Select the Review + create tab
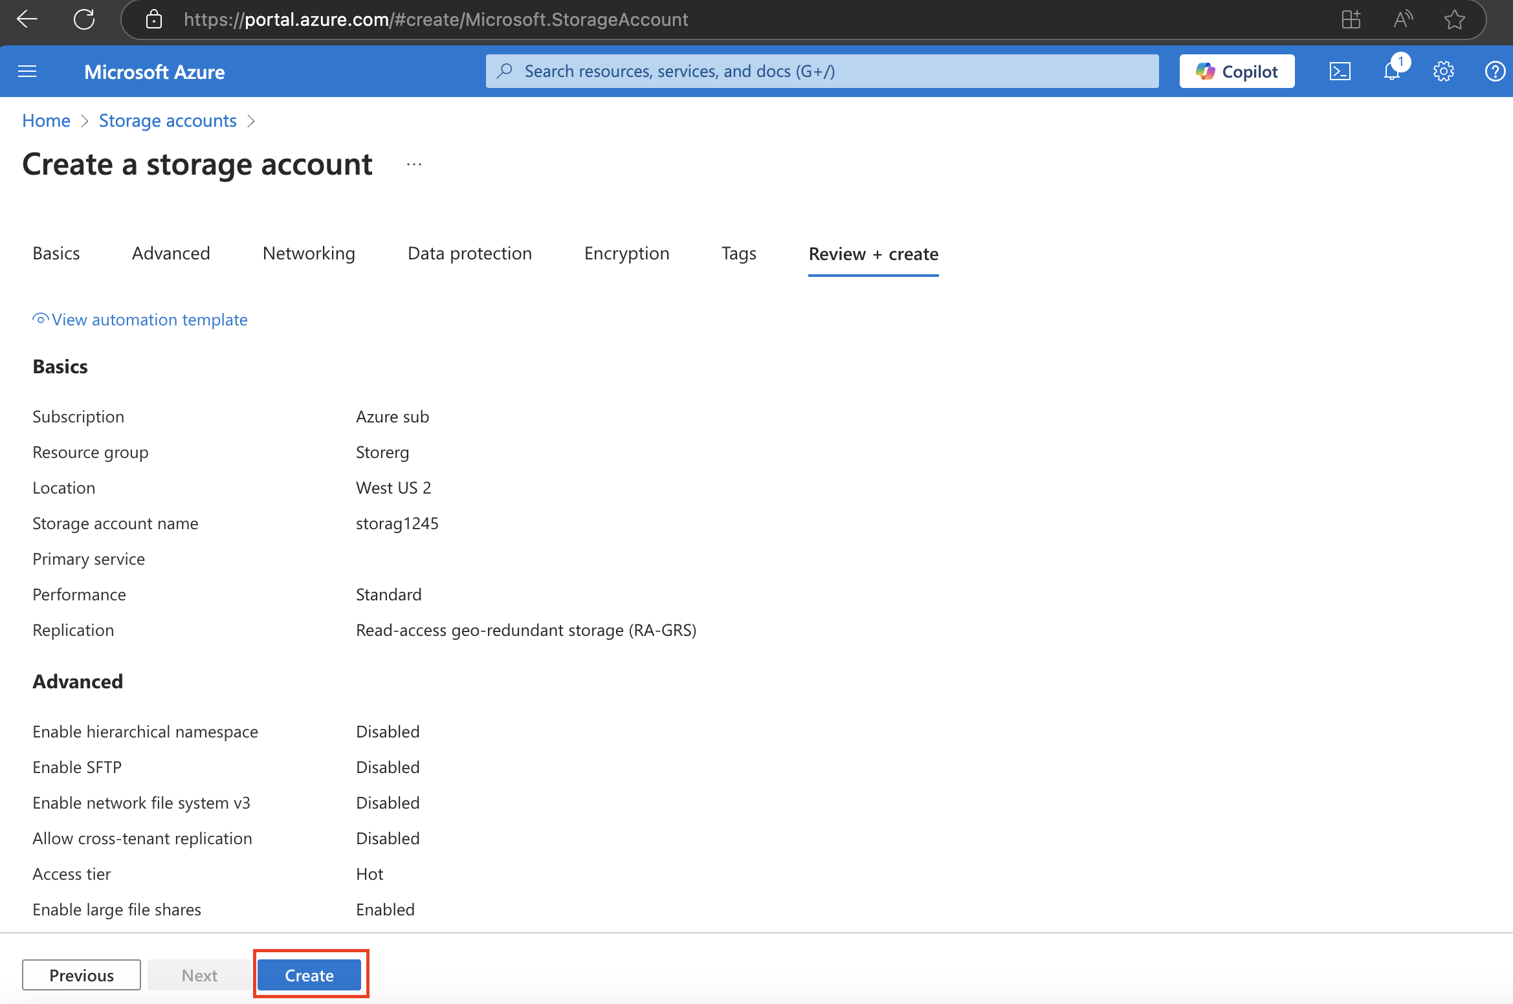This screenshot has width=1513, height=1004. (x=874, y=254)
